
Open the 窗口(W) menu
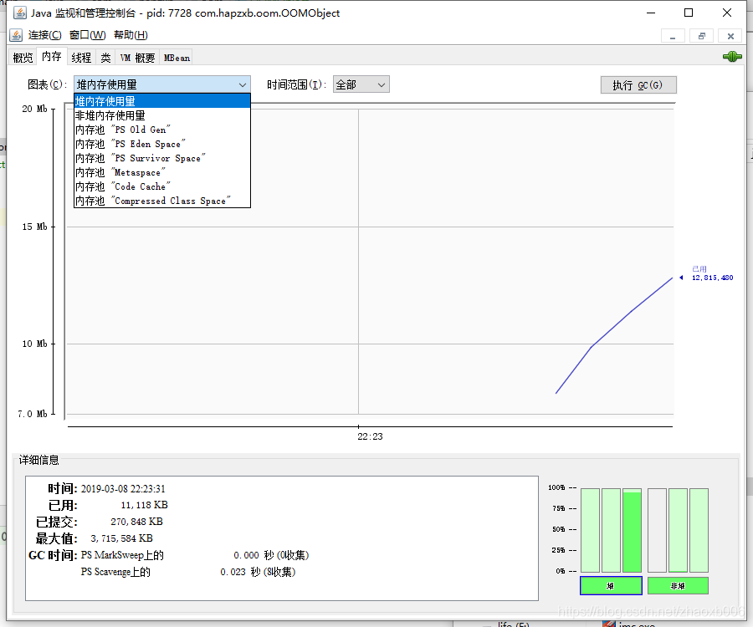[x=87, y=35]
